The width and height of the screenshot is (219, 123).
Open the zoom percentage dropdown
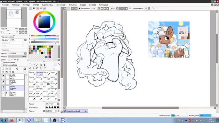point(99,9)
